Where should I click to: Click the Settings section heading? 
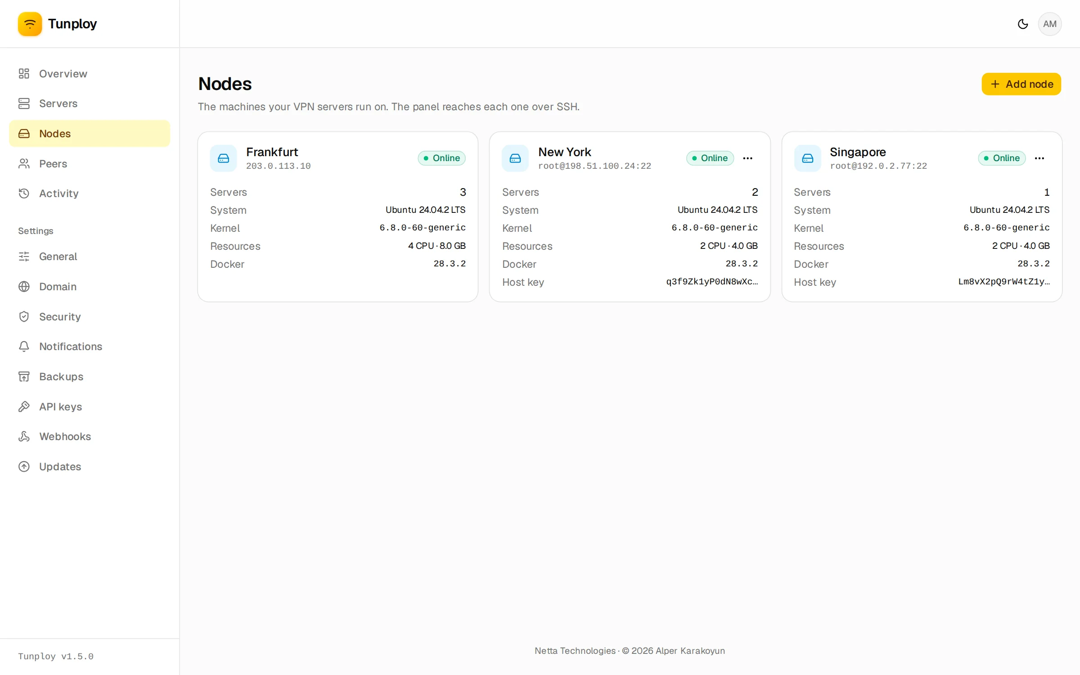(x=36, y=231)
